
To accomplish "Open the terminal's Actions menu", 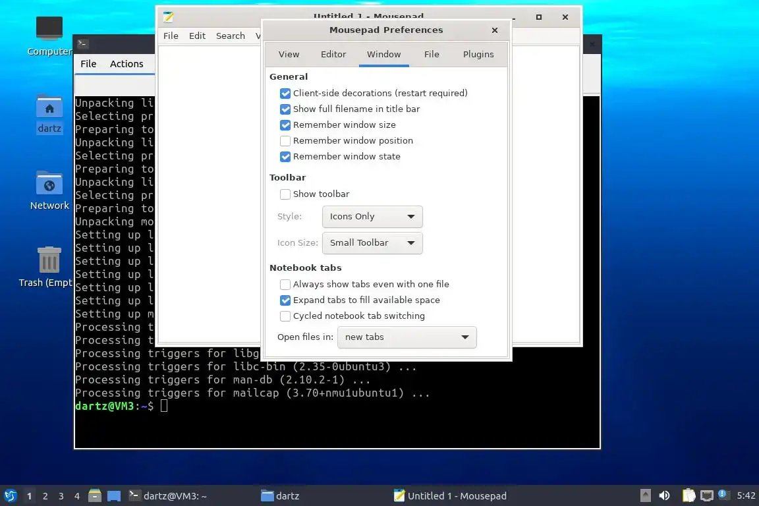I will pyautogui.click(x=126, y=64).
